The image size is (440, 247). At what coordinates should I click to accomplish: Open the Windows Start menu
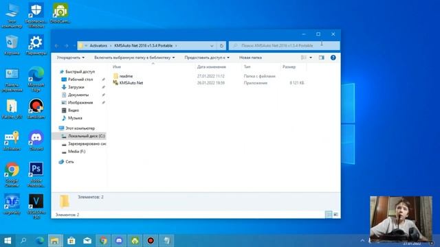(x=8, y=241)
